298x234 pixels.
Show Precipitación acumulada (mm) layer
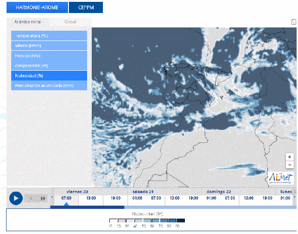pos(49,86)
